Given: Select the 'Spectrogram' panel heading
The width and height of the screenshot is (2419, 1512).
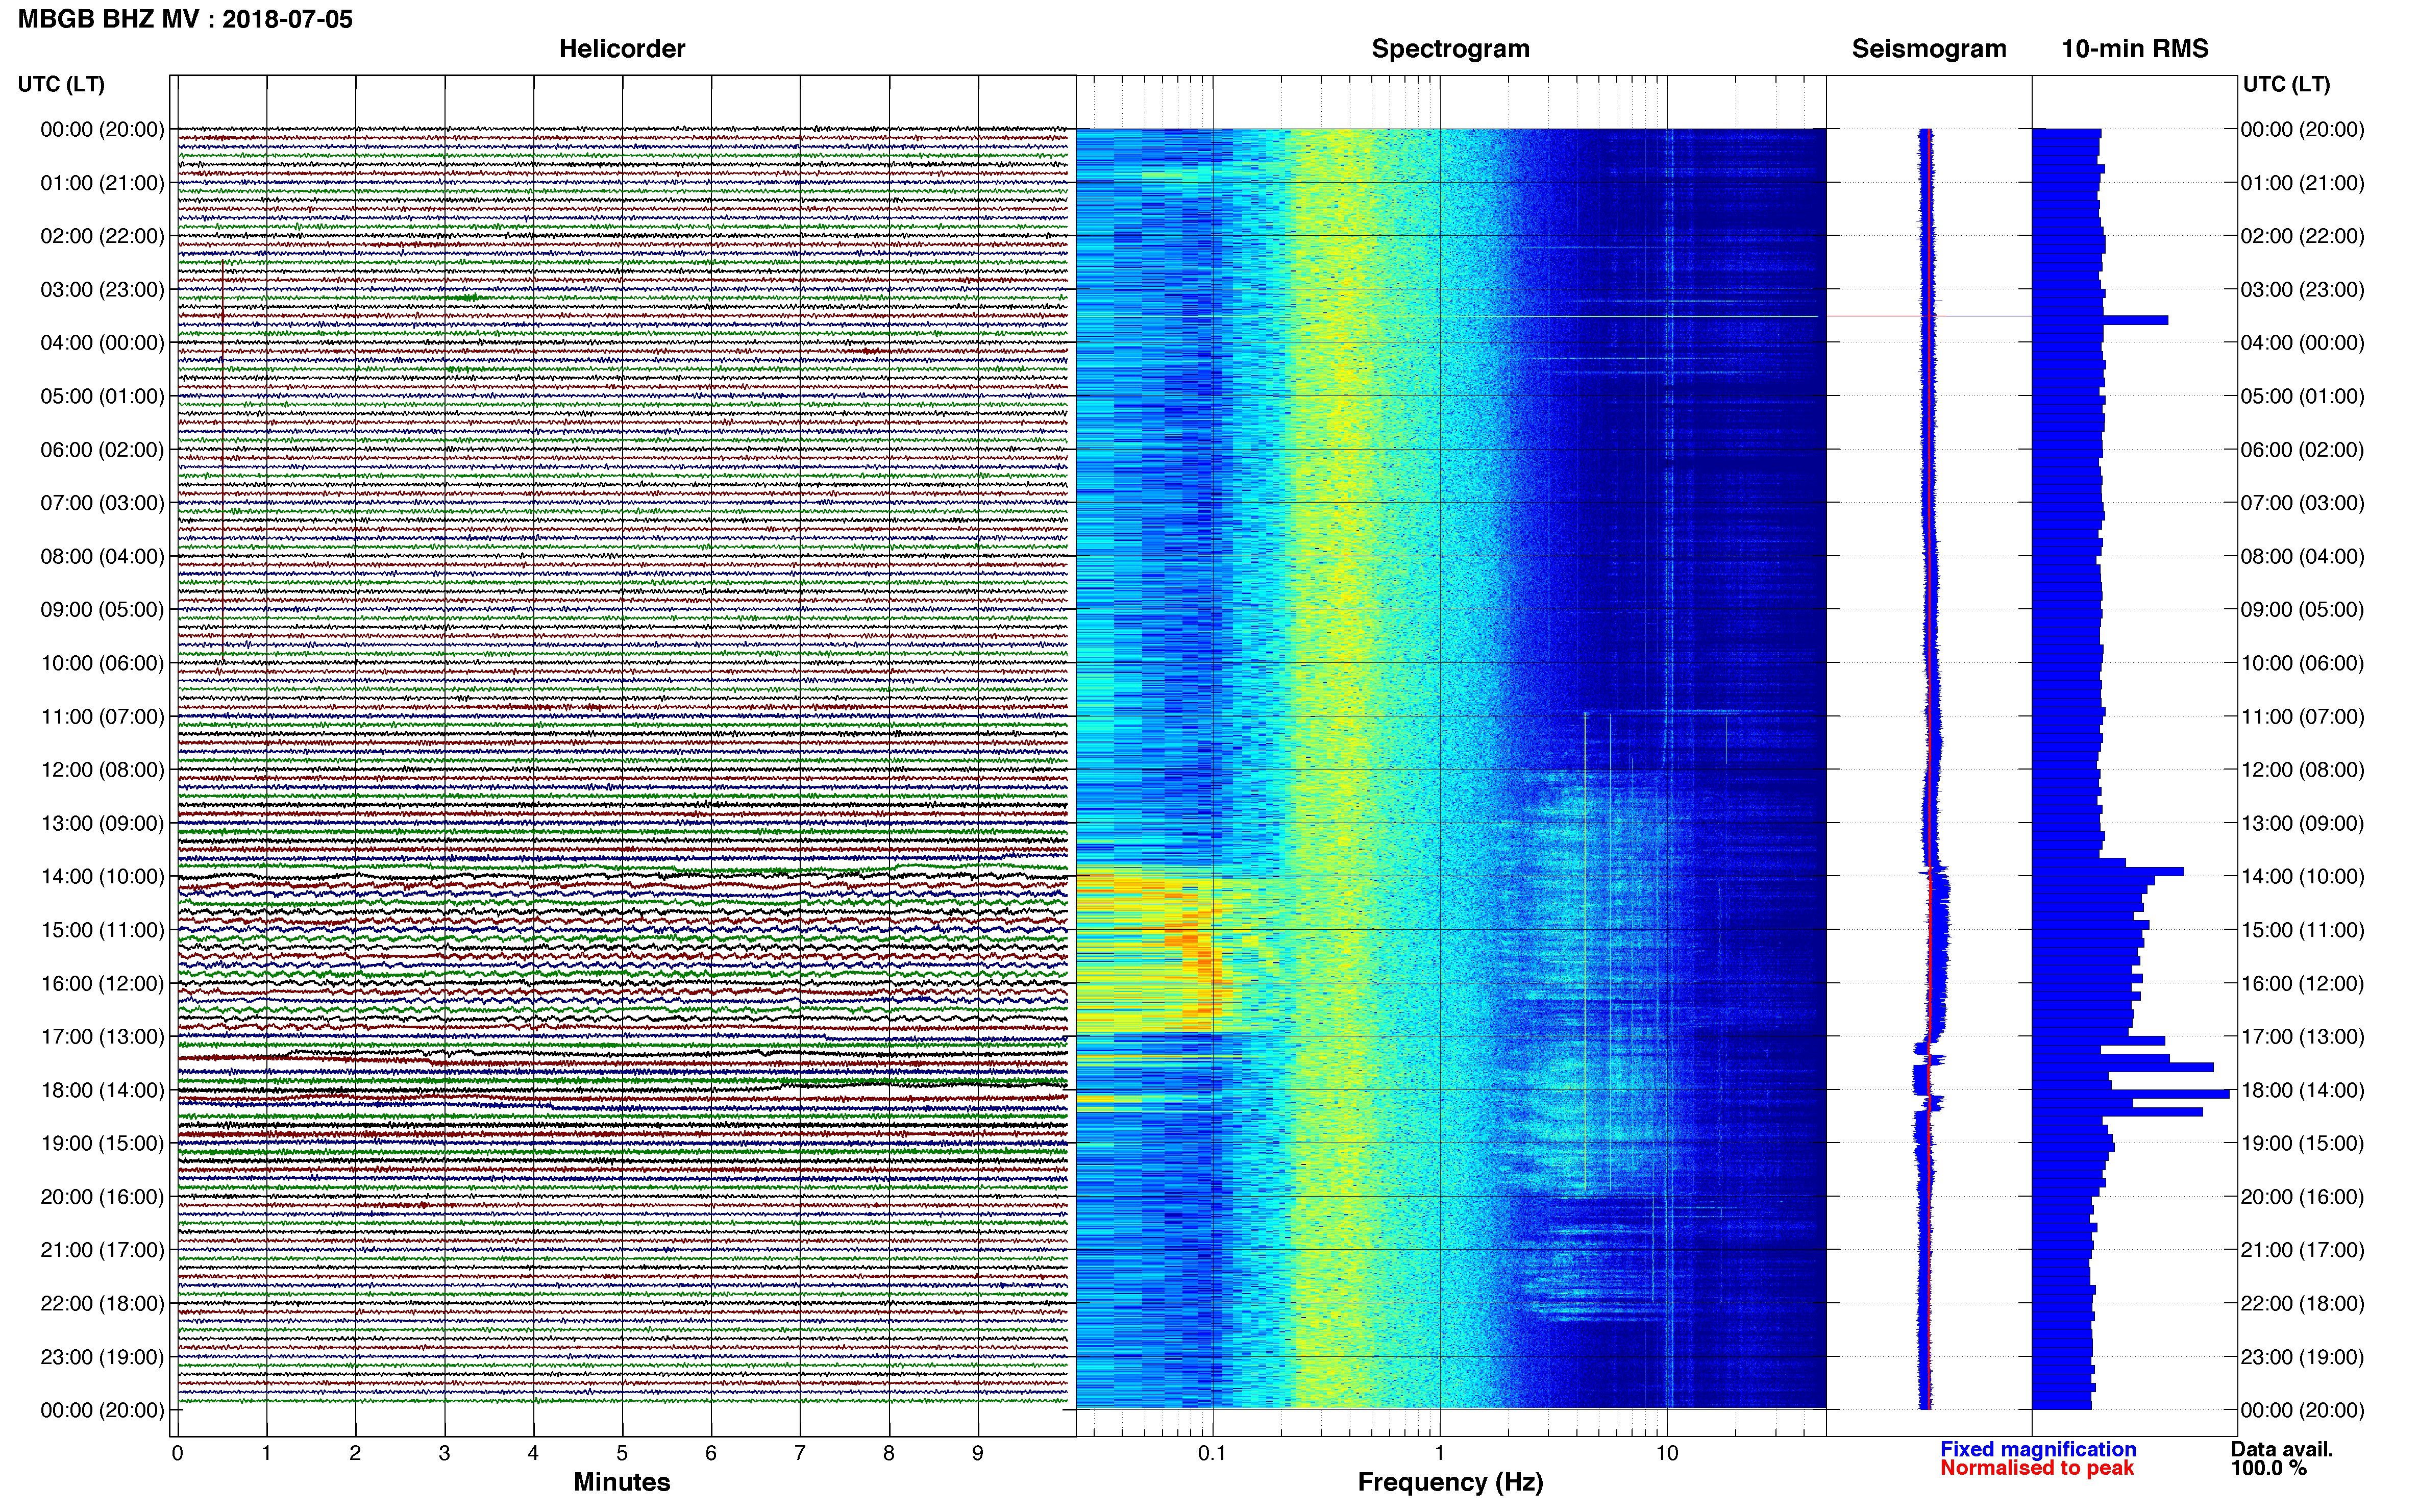Looking at the screenshot, I should 1450,49.
